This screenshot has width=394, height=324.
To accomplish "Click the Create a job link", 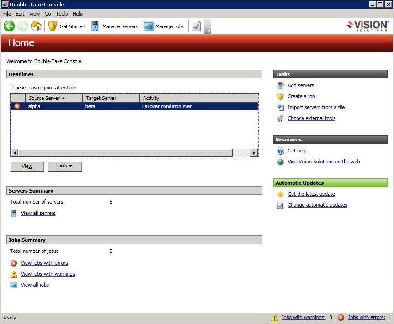I will [x=301, y=96].
